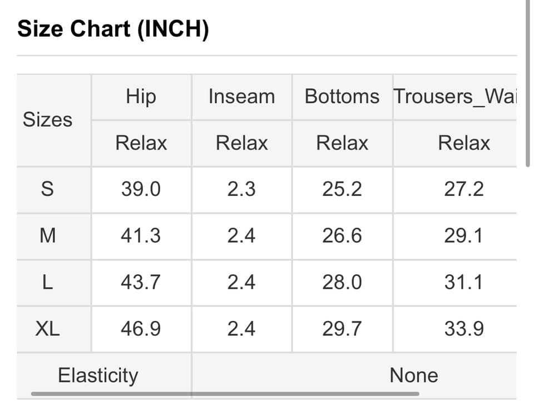
Task: Click the L size row label
Action: 47,283
